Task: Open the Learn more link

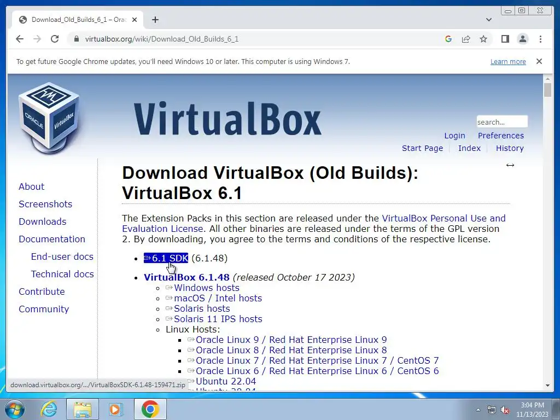Action: (x=508, y=61)
